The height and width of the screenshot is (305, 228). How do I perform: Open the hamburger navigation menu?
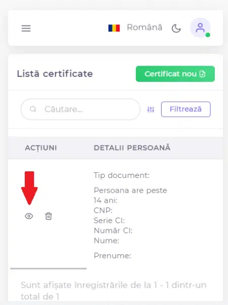26,28
